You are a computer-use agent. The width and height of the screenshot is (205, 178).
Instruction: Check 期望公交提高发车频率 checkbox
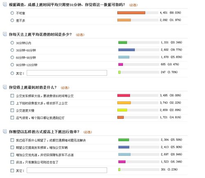[x=12, y=147]
